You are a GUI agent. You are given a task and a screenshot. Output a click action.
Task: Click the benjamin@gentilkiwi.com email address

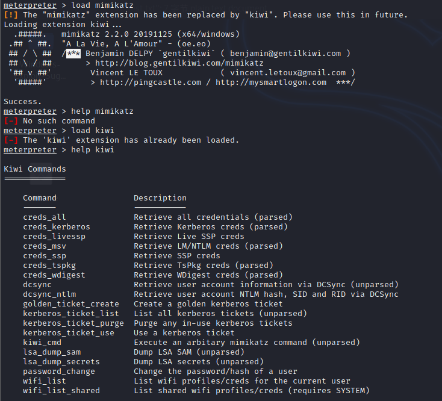point(285,54)
